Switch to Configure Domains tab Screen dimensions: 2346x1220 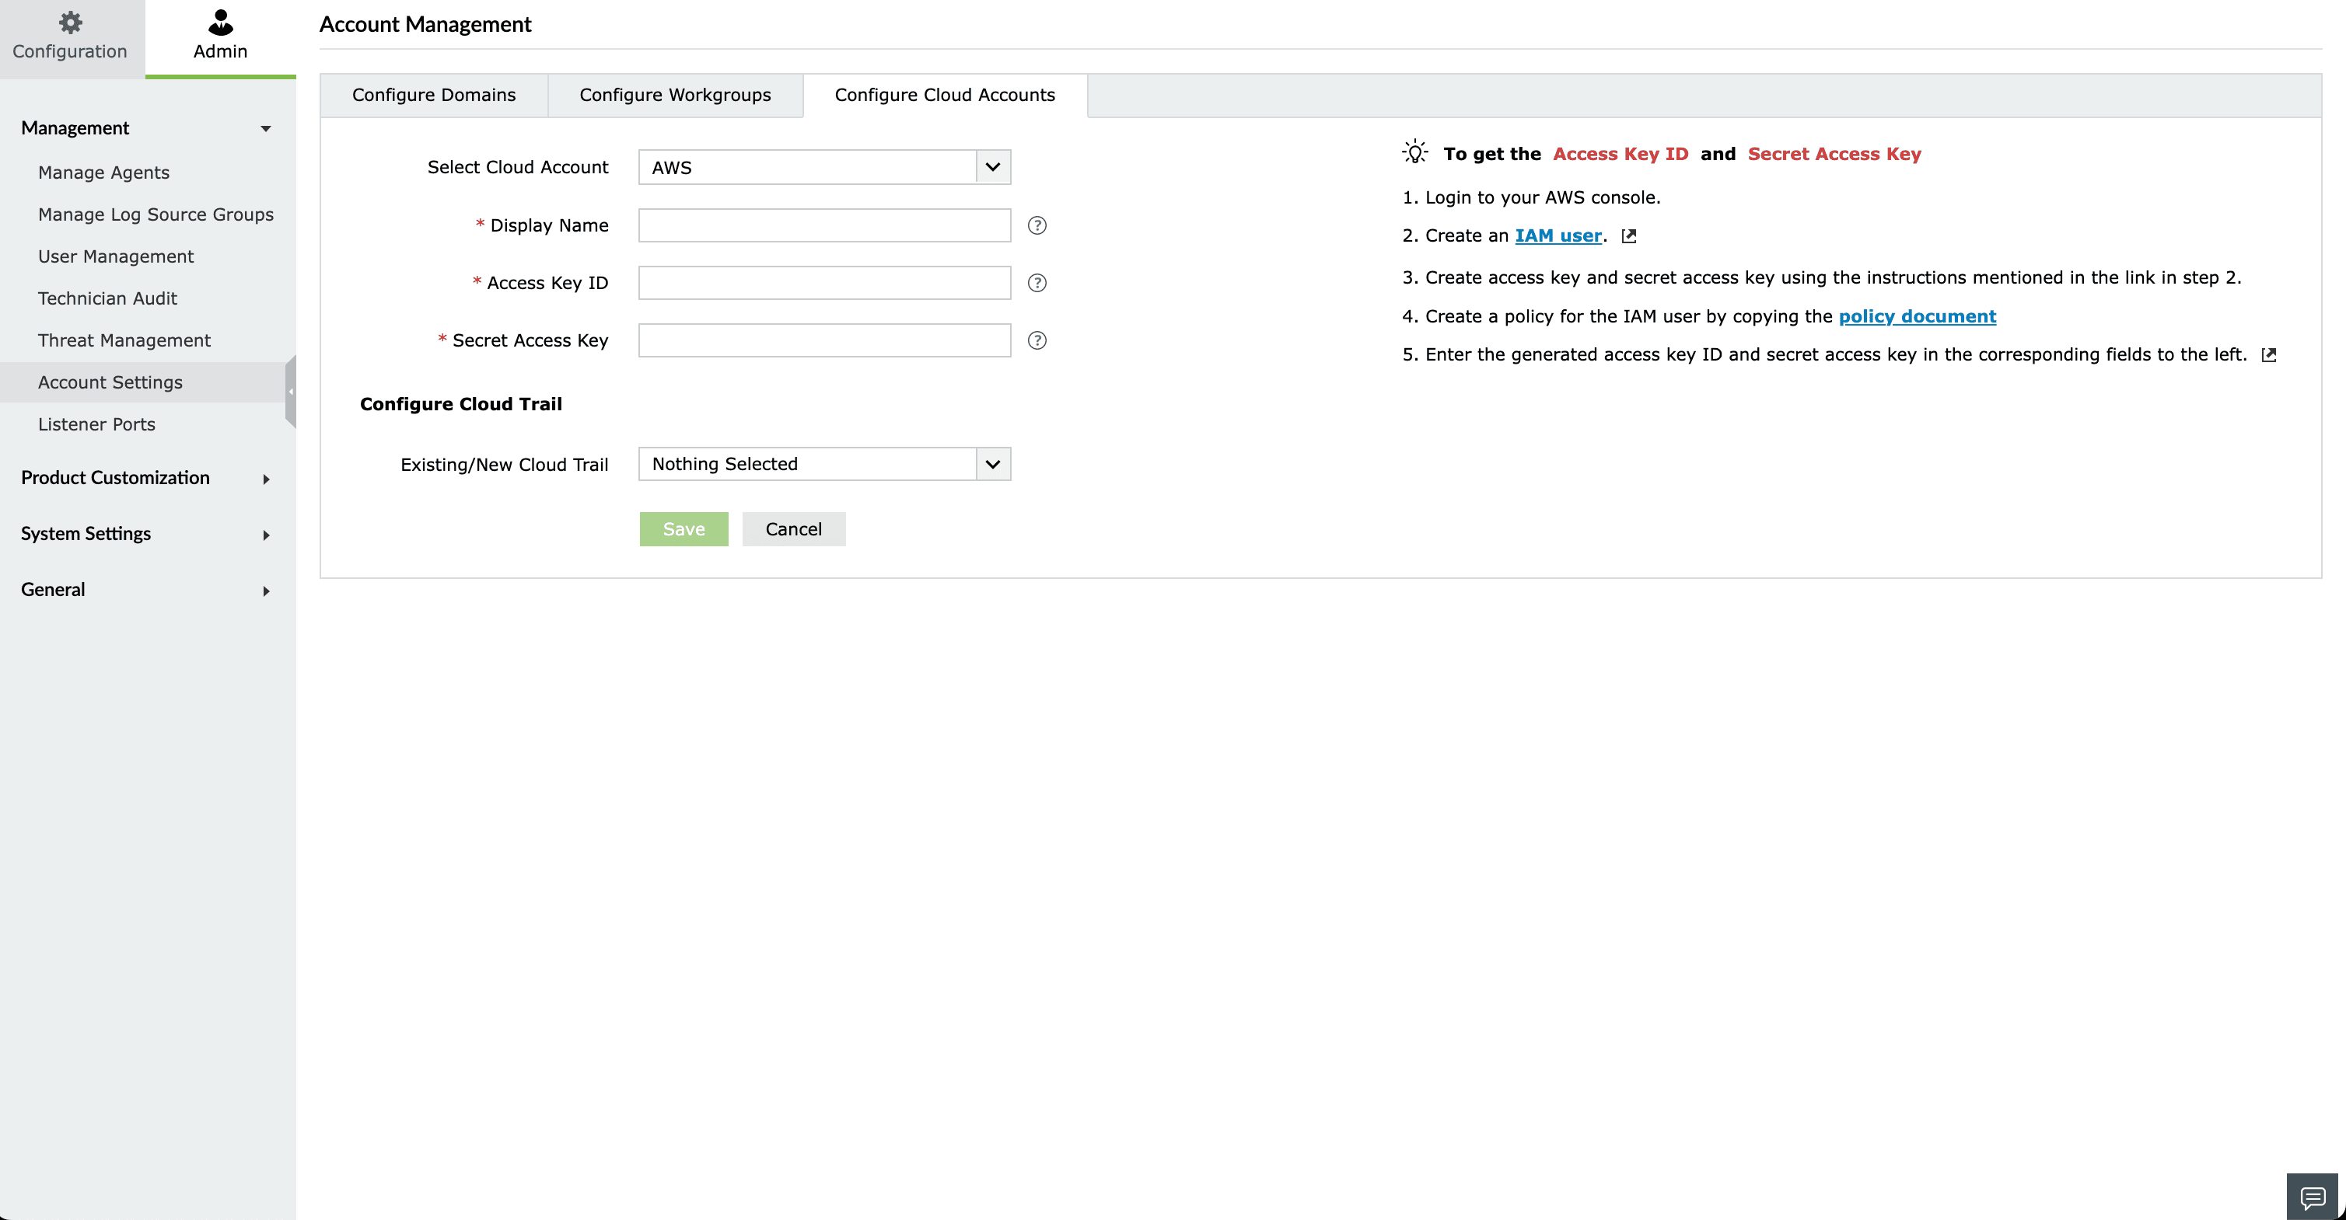433,96
